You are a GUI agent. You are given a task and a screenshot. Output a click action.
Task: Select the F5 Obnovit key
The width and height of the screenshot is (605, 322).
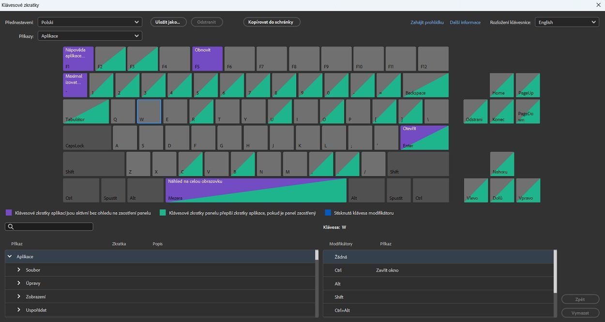point(207,59)
